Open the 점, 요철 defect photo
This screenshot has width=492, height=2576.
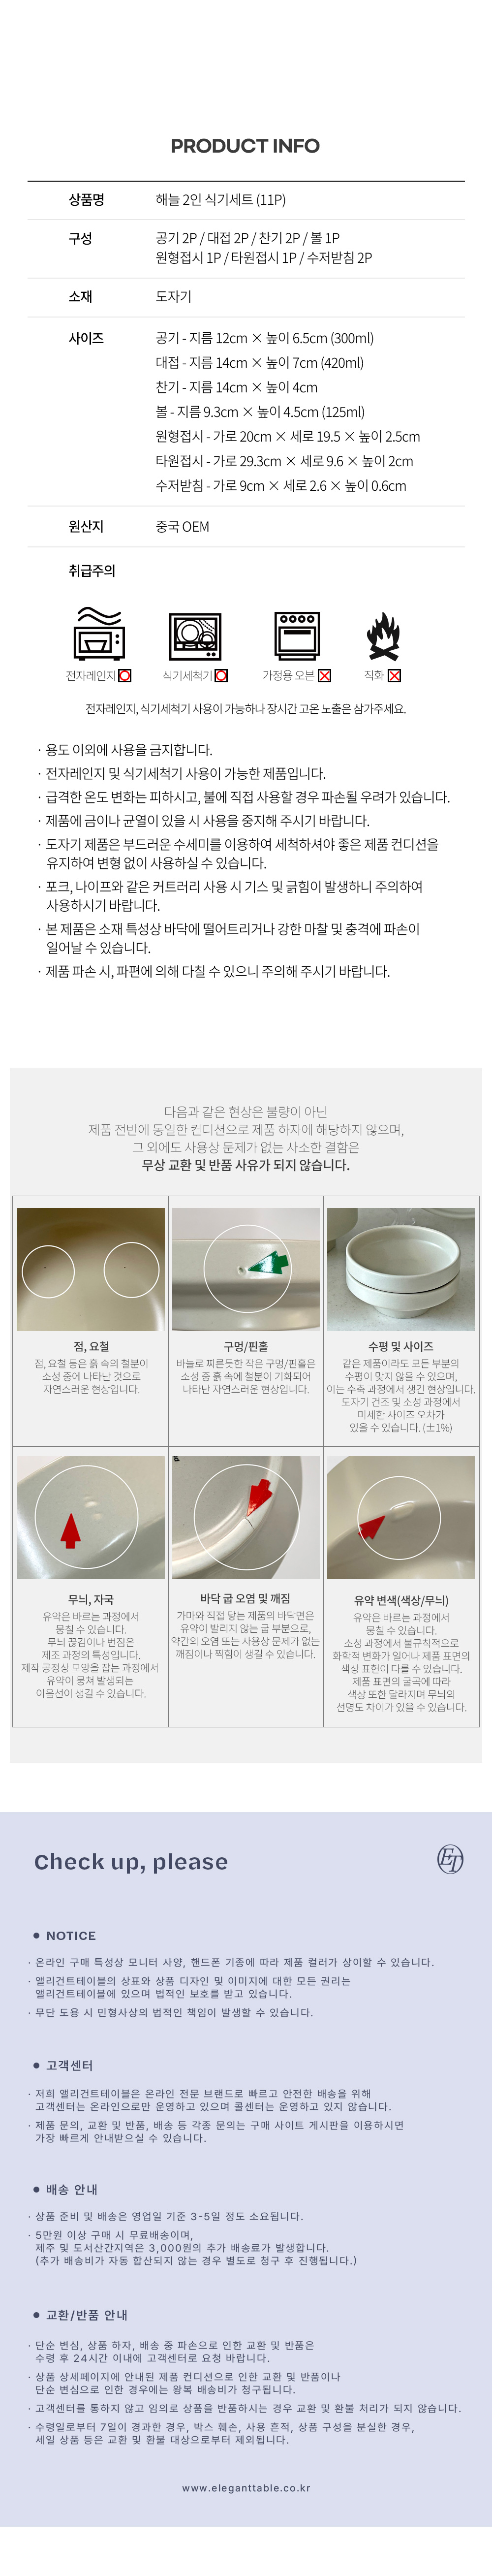(x=91, y=1269)
